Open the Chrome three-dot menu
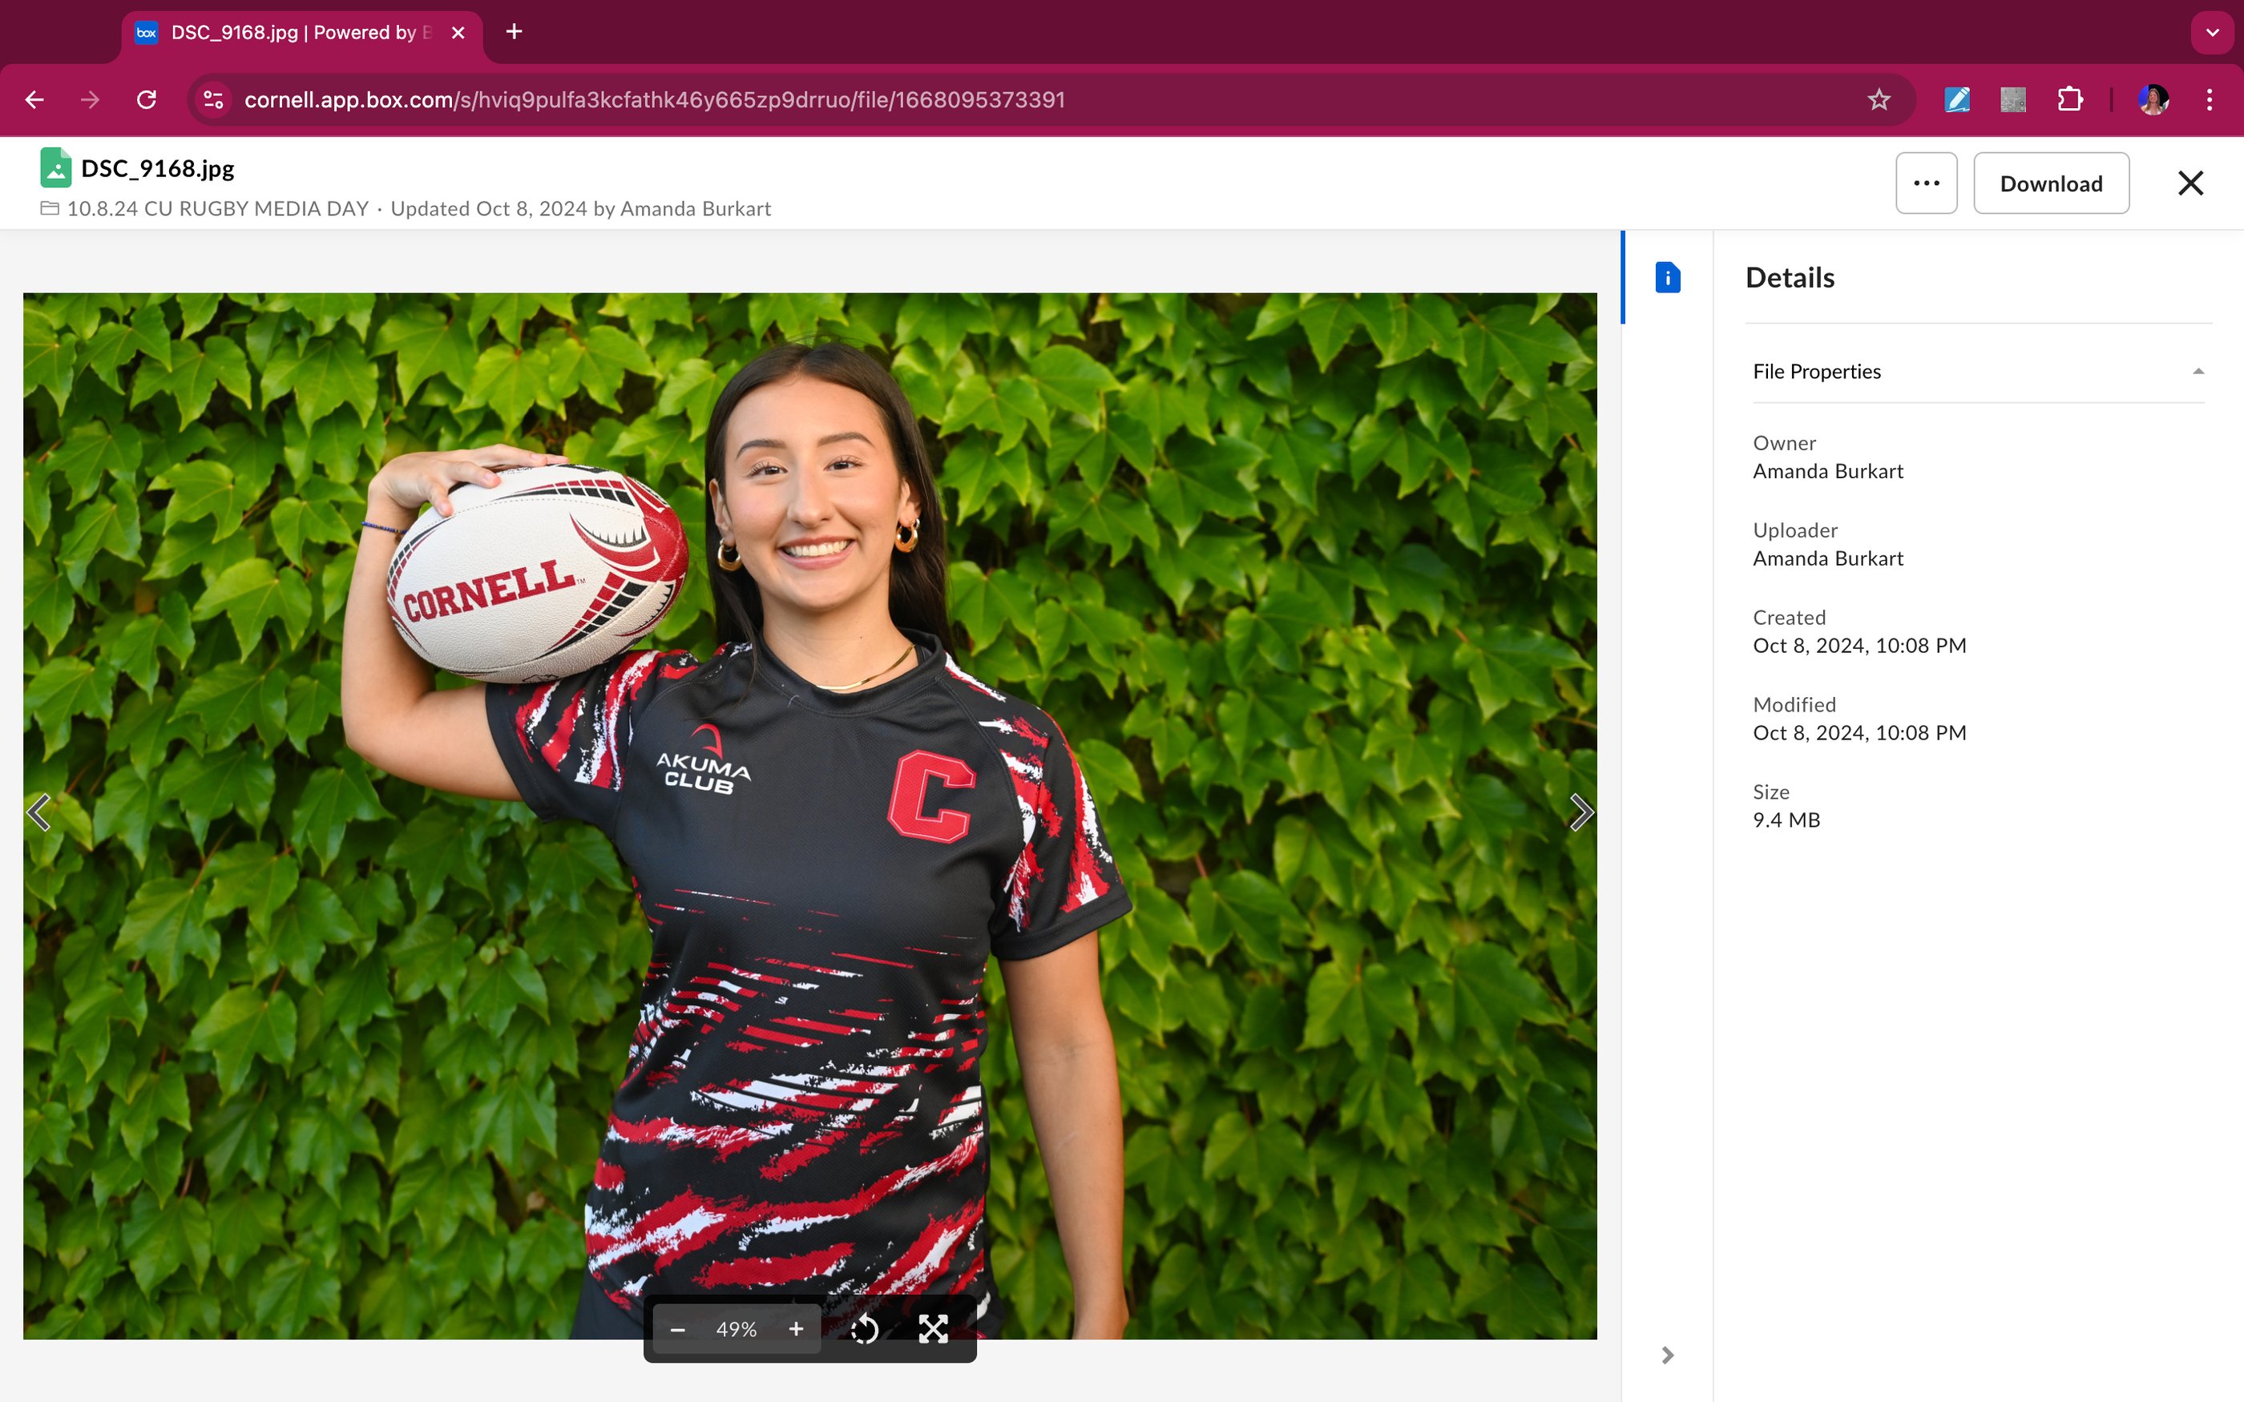Viewport: 2244px width, 1402px height. point(2209,99)
